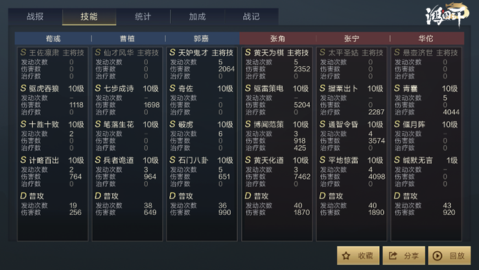
Task: Click the D rank icon under 华佗's 普攻
Action: pos(397,196)
